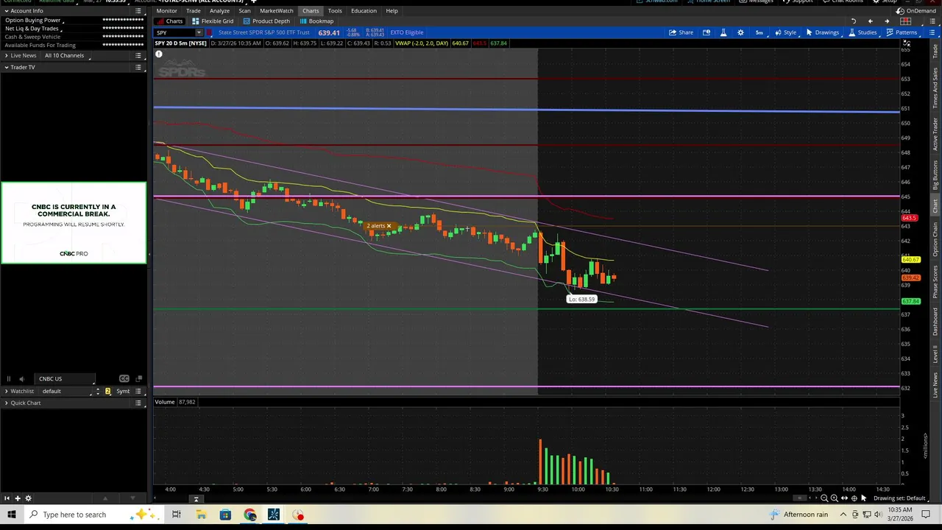Open the SPY symbol dropdown arrow
Viewport: 942px width, 530px height.
198,33
